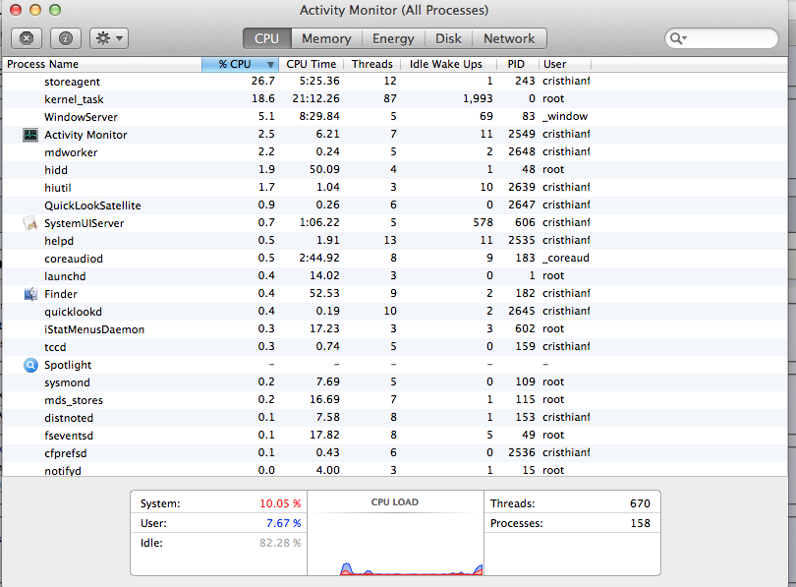Select the launchd process row
The image size is (796, 587).
(395, 275)
